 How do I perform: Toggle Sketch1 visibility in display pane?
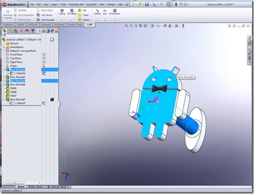click(44, 73)
